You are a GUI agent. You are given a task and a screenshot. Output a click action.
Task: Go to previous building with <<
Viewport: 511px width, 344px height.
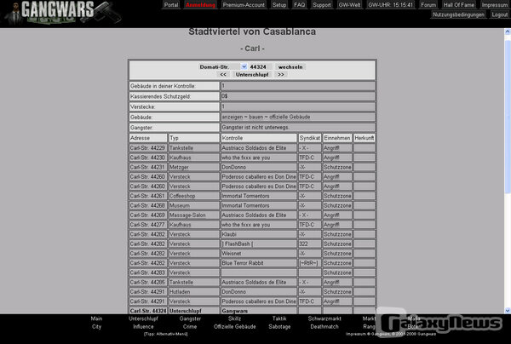(x=223, y=75)
